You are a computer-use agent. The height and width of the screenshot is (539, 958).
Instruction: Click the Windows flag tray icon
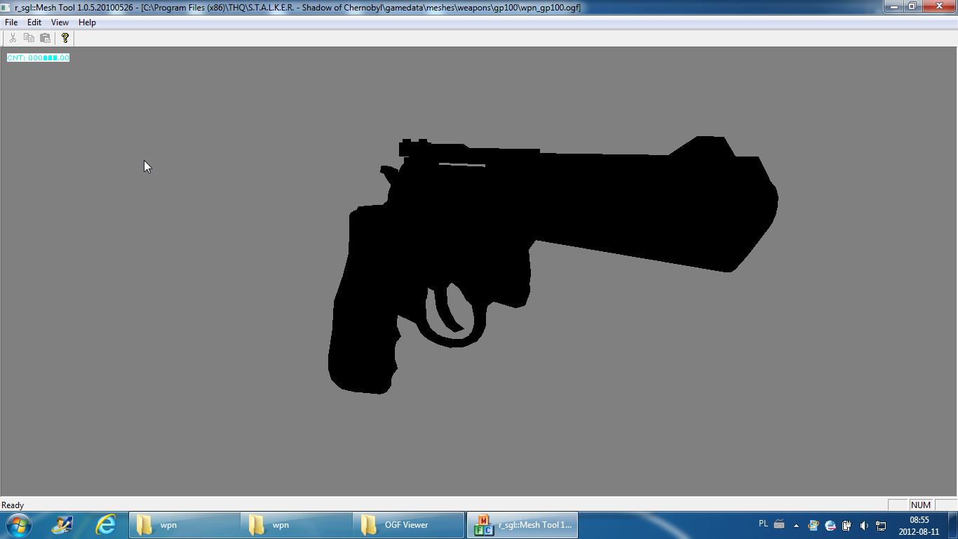[813, 525]
